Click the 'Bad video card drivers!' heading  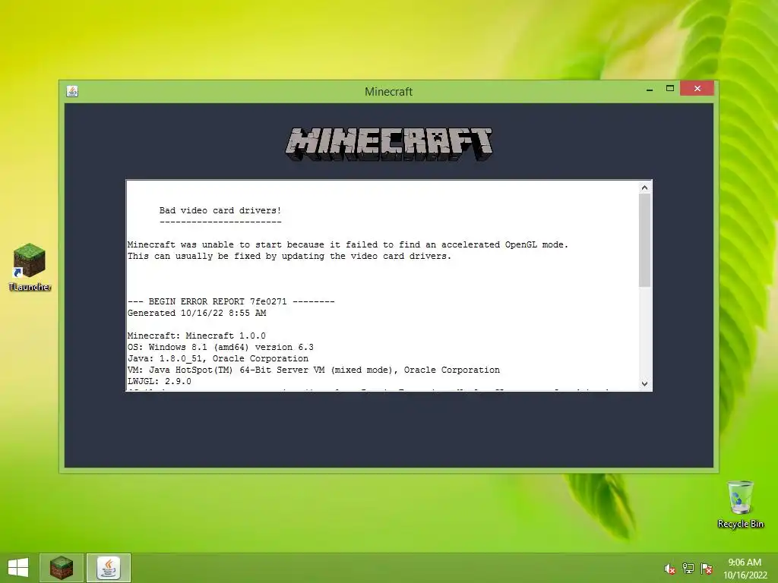(220, 210)
